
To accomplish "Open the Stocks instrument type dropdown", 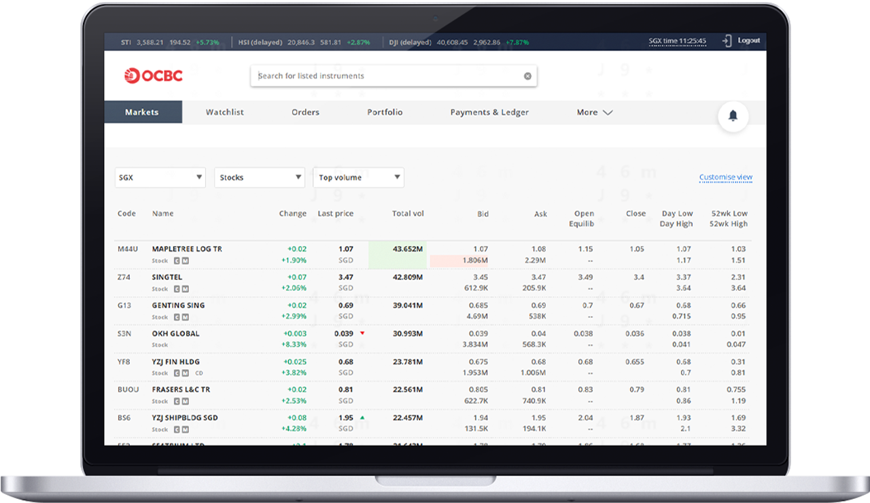I will point(260,177).
